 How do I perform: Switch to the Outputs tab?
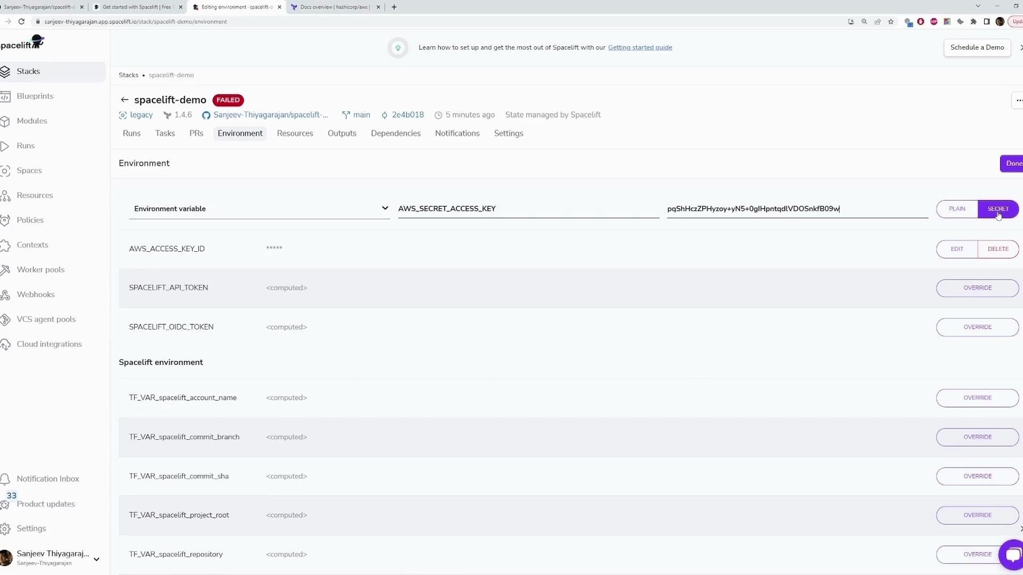[x=342, y=134]
